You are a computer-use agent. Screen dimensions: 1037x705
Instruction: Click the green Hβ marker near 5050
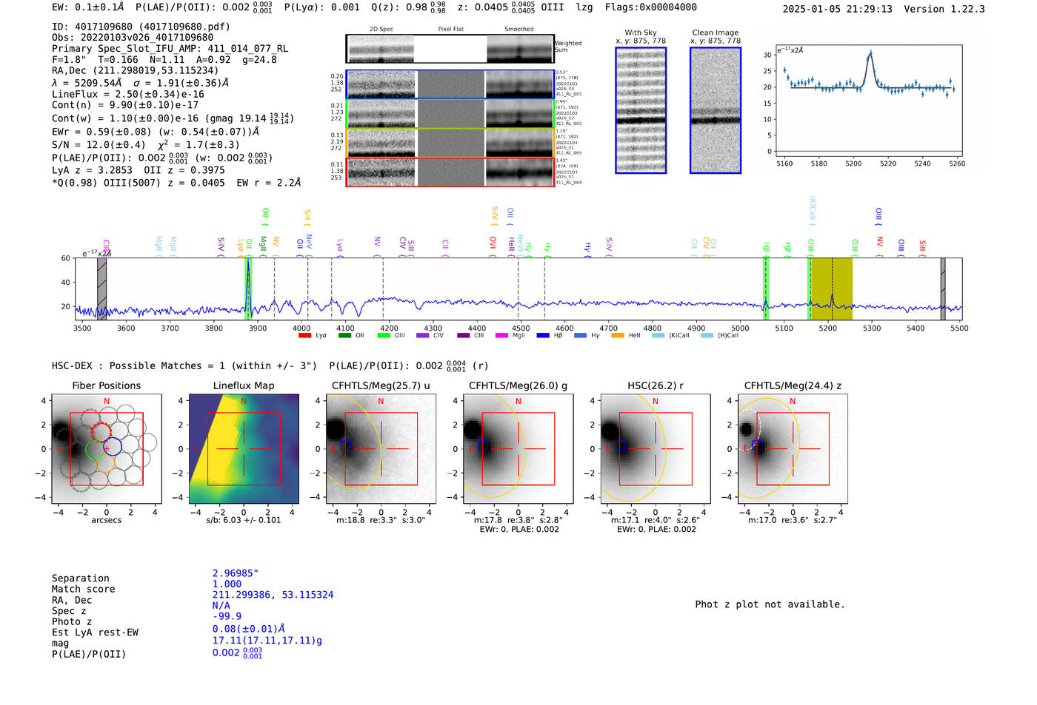(766, 289)
